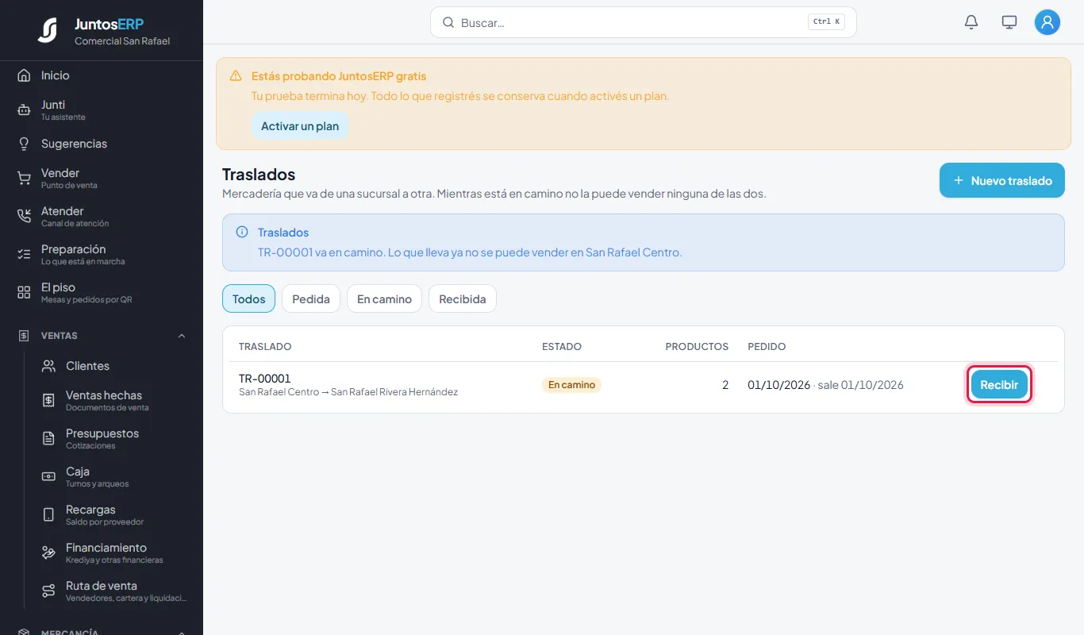Click the JuntosERP logo icon

click(x=48, y=30)
